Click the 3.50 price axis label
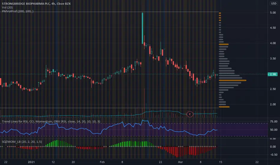The width and height of the screenshot is (280, 165). click(273, 58)
